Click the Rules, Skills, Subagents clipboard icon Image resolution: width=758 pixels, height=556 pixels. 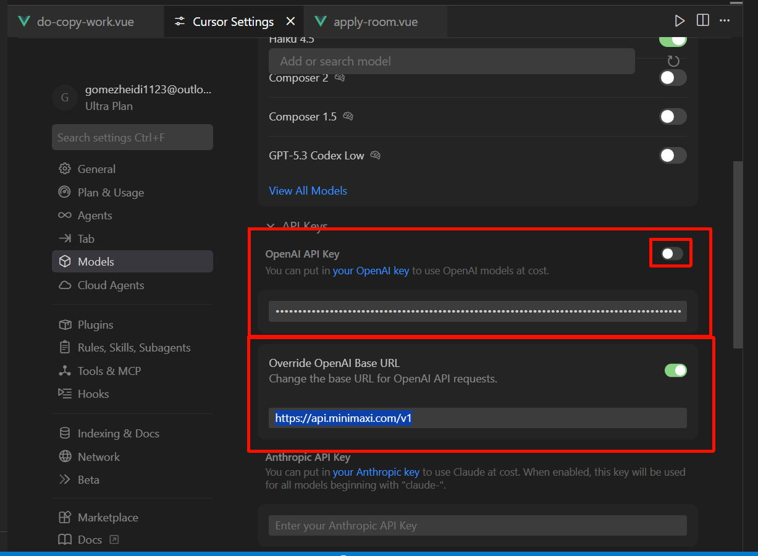65,347
